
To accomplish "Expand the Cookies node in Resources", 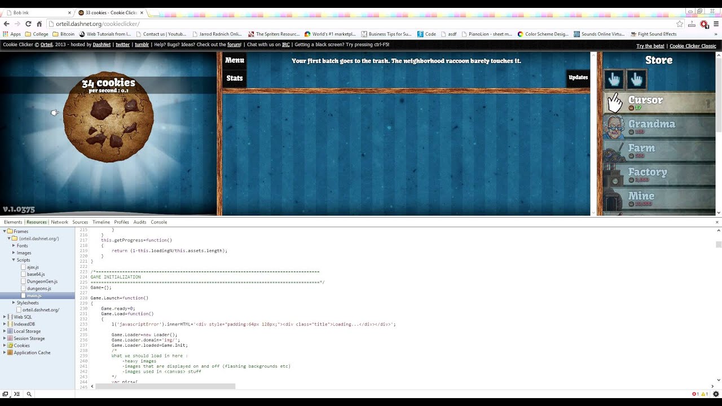I will click(5, 346).
